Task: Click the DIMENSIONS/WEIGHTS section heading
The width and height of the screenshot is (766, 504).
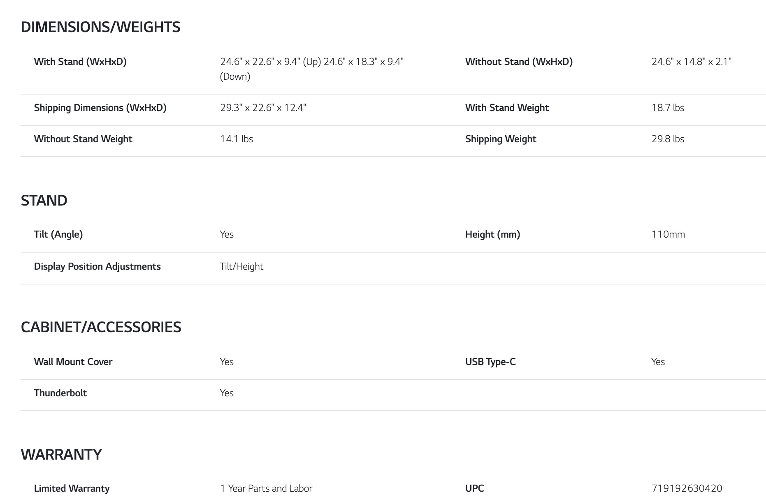Action: click(100, 27)
